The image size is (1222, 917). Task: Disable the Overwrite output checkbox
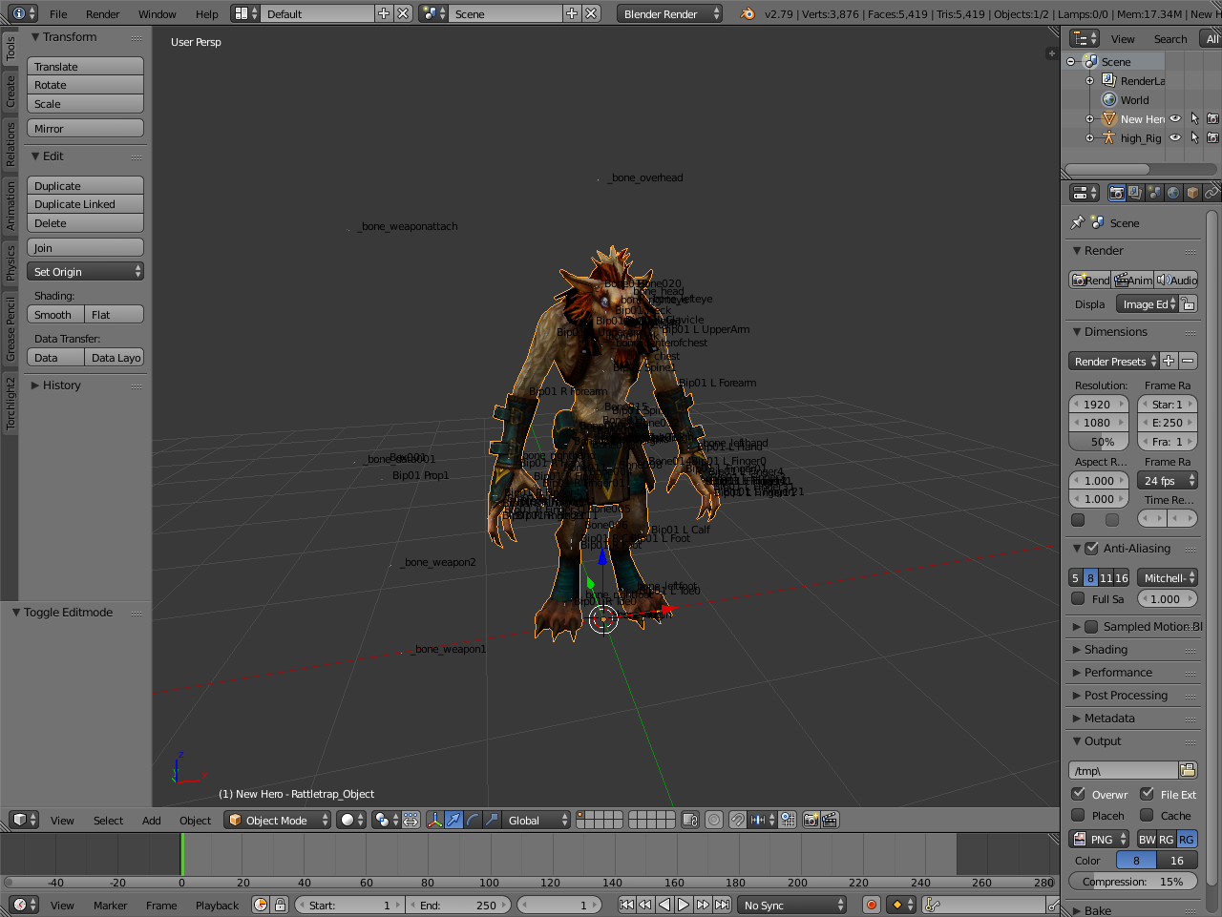click(1079, 794)
